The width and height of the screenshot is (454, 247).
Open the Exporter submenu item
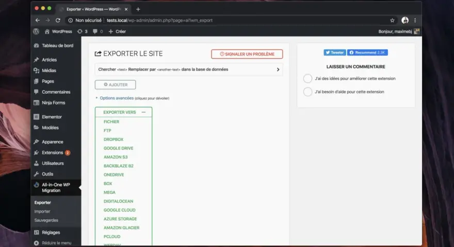(42, 203)
